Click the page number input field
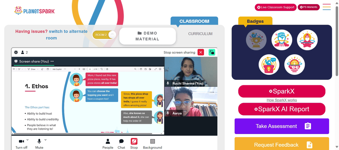The width and height of the screenshot is (339, 150). [x=90, y=69]
